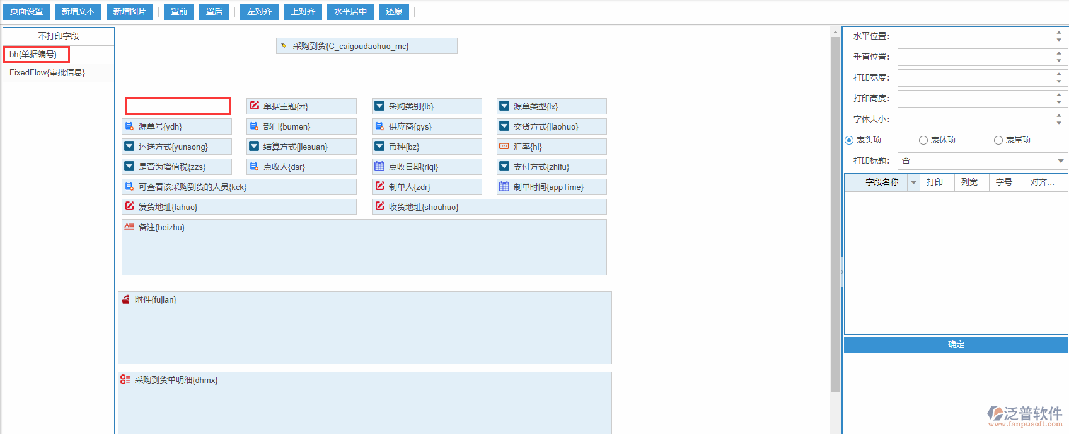Click calendar icon of 制单时间{appTime}
The height and width of the screenshot is (434, 1069).
(504, 187)
